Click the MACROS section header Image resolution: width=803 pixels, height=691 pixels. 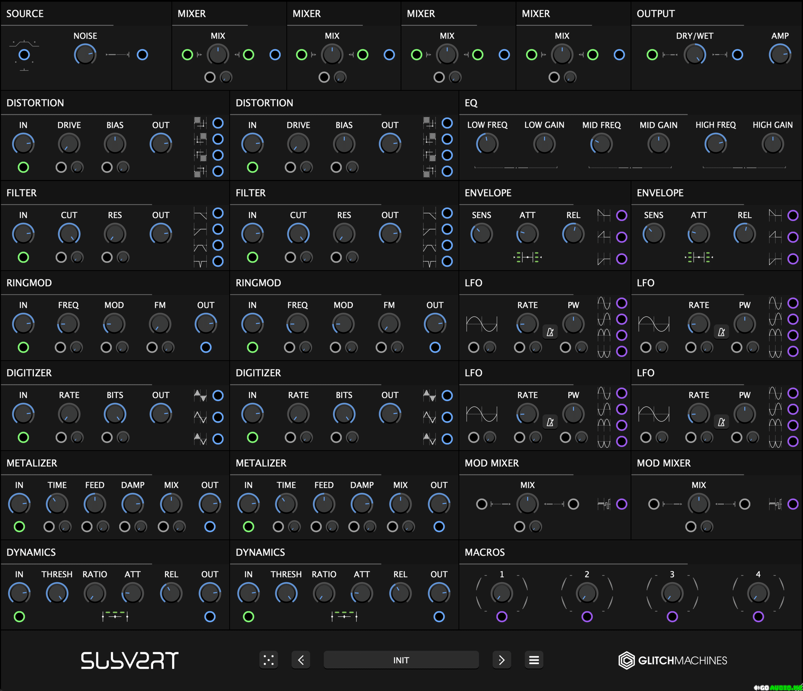(x=484, y=552)
